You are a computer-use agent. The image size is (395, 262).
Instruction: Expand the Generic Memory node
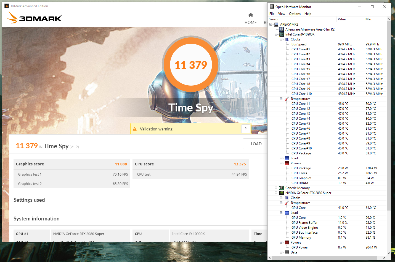click(276, 188)
